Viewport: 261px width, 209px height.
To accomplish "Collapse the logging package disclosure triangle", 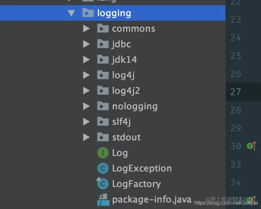I will pos(71,13).
